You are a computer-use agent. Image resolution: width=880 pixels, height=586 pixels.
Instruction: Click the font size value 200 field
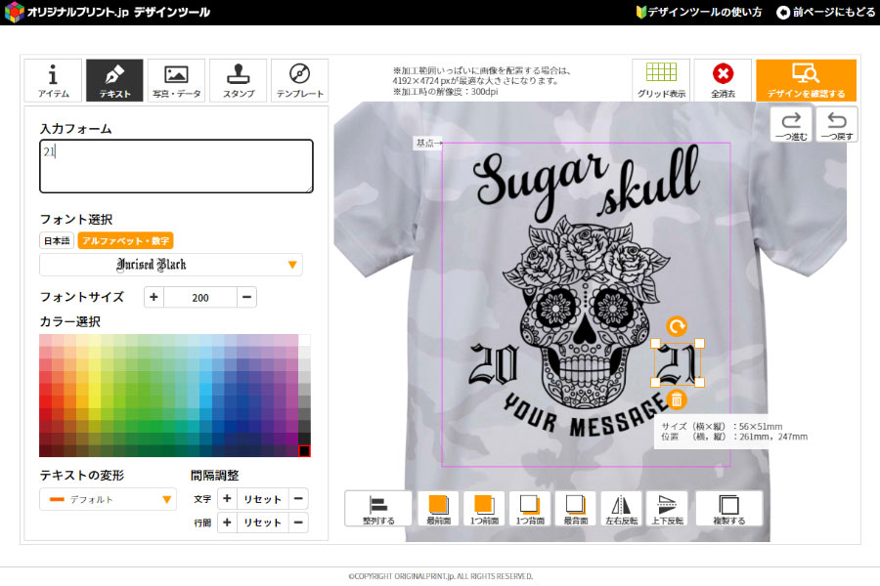(200, 297)
